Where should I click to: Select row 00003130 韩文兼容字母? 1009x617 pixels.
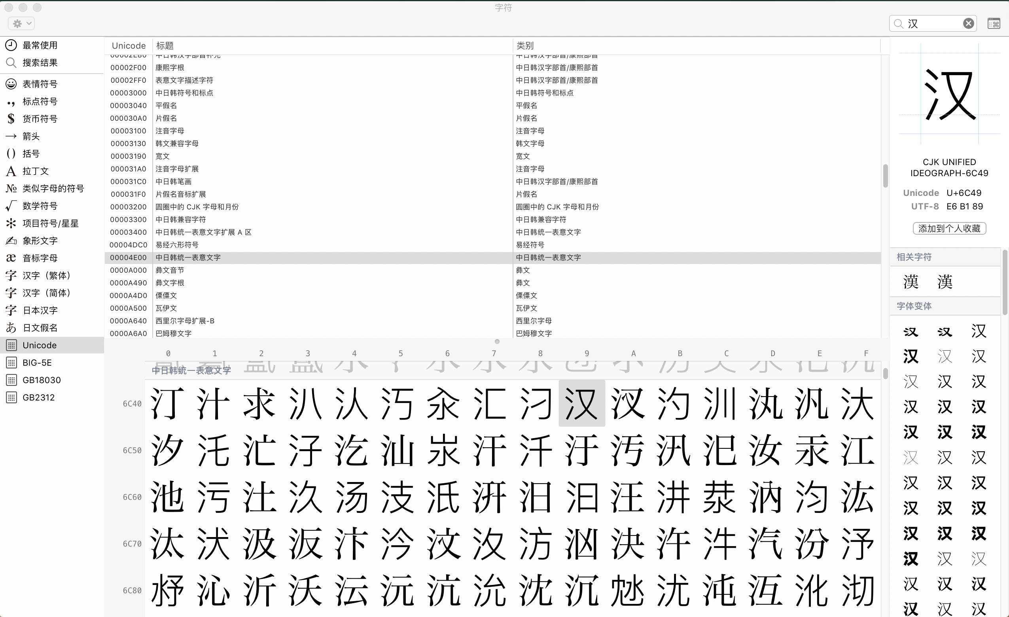(493, 144)
